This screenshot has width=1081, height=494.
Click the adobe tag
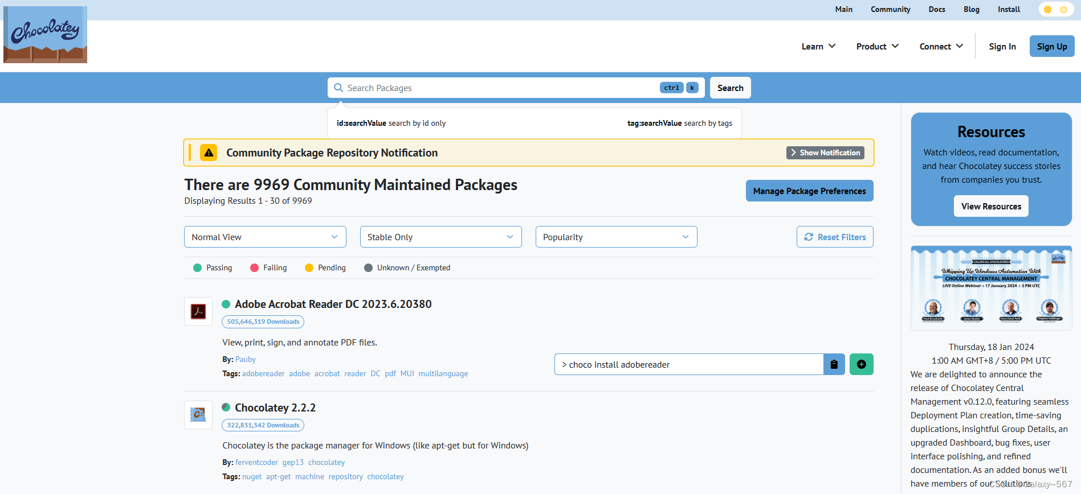pos(299,373)
